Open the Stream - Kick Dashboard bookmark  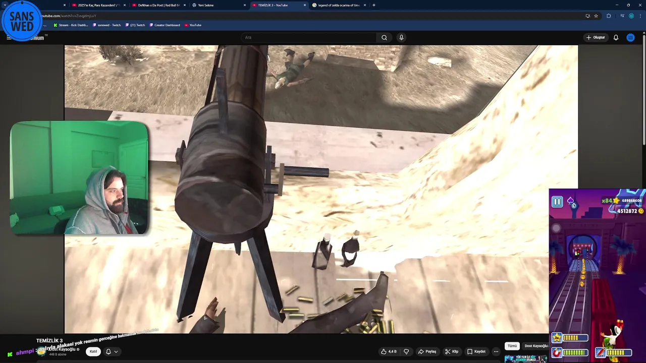click(x=71, y=25)
